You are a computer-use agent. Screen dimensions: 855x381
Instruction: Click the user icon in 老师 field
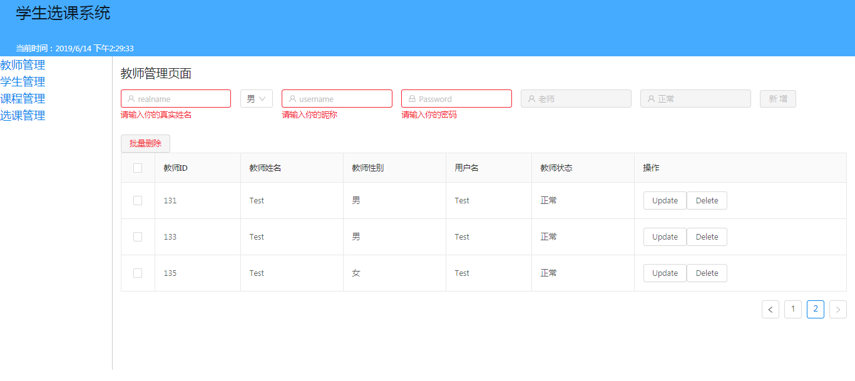tap(531, 99)
